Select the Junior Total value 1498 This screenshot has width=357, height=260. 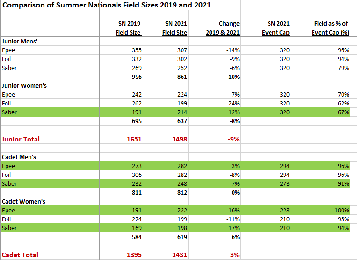[180, 139]
